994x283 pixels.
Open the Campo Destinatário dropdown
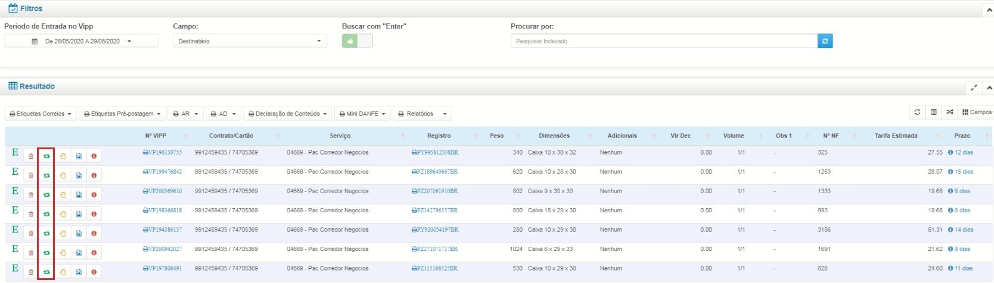pos(250,41)
